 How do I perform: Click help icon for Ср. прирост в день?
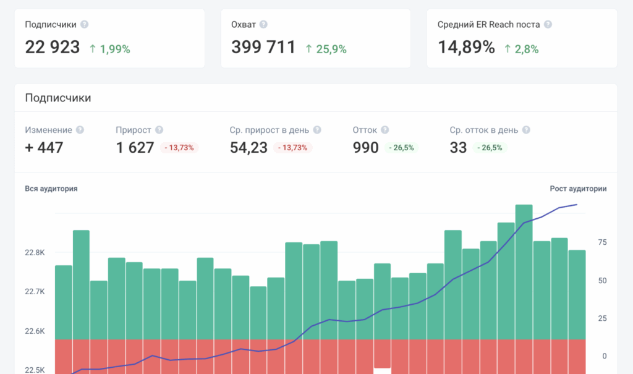(x=317, y=130)
